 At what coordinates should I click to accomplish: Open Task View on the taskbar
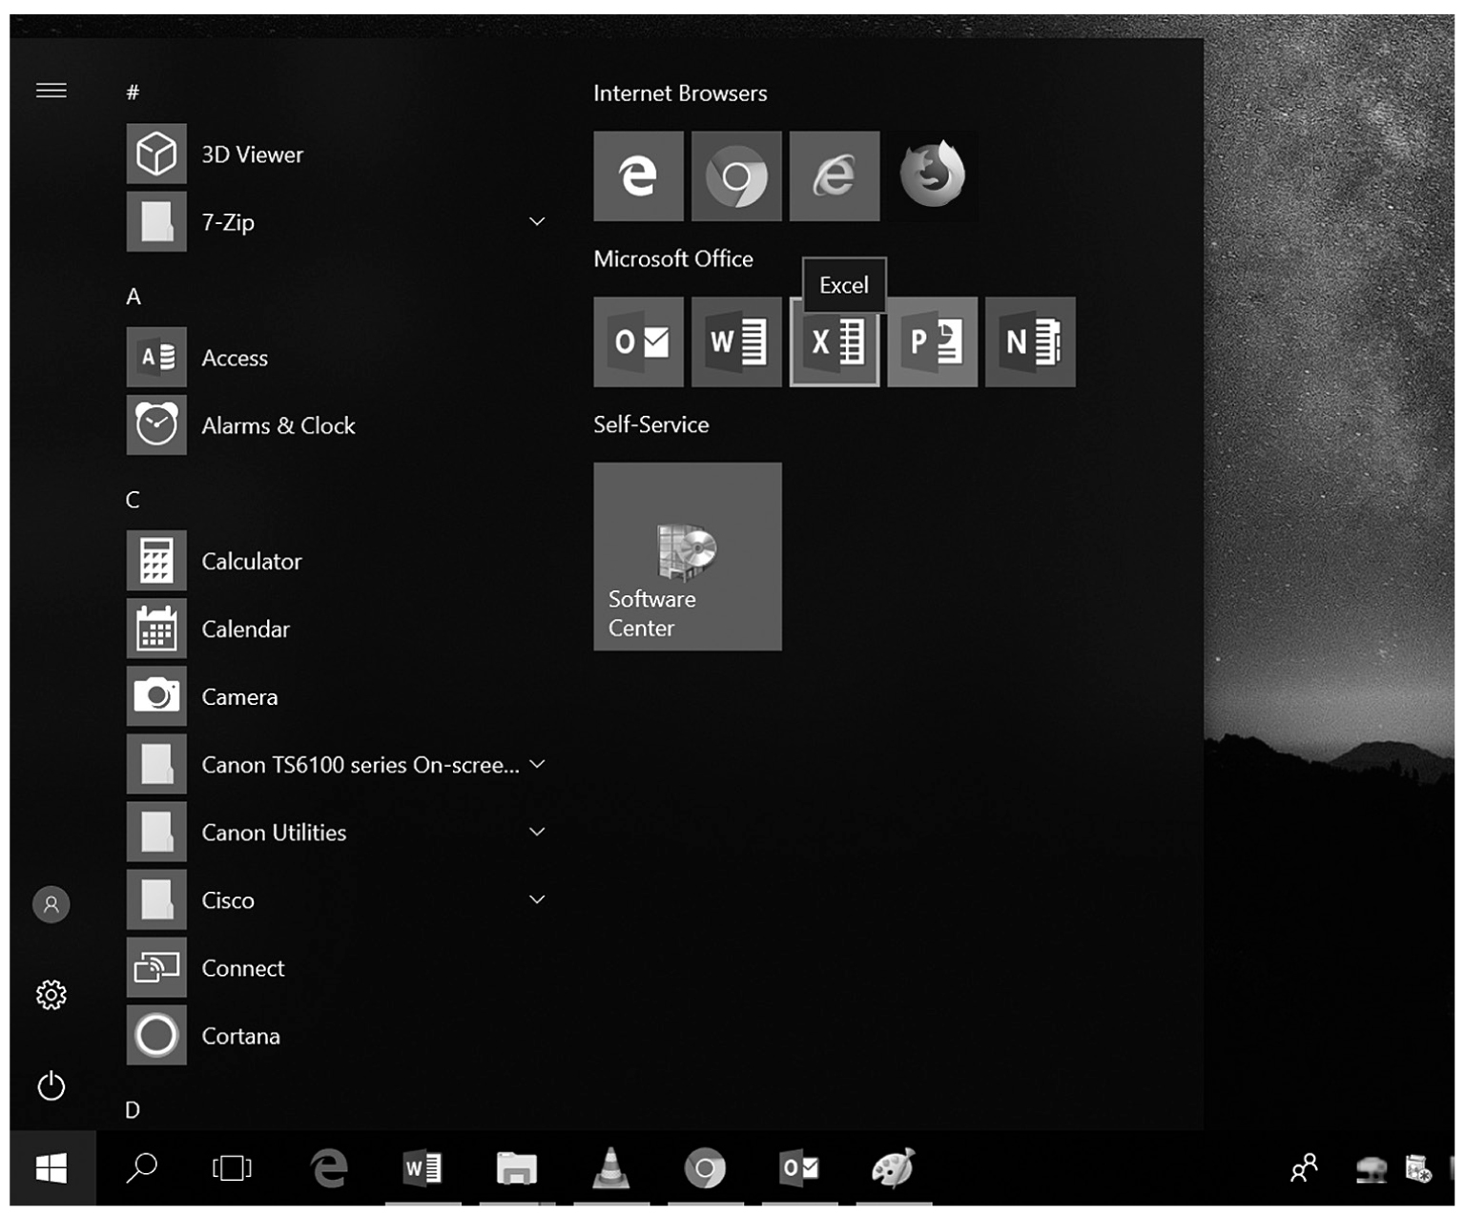[232, 1168]
